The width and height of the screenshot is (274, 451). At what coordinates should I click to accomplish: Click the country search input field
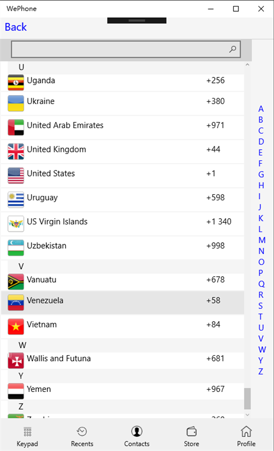(x=125, y=49)
